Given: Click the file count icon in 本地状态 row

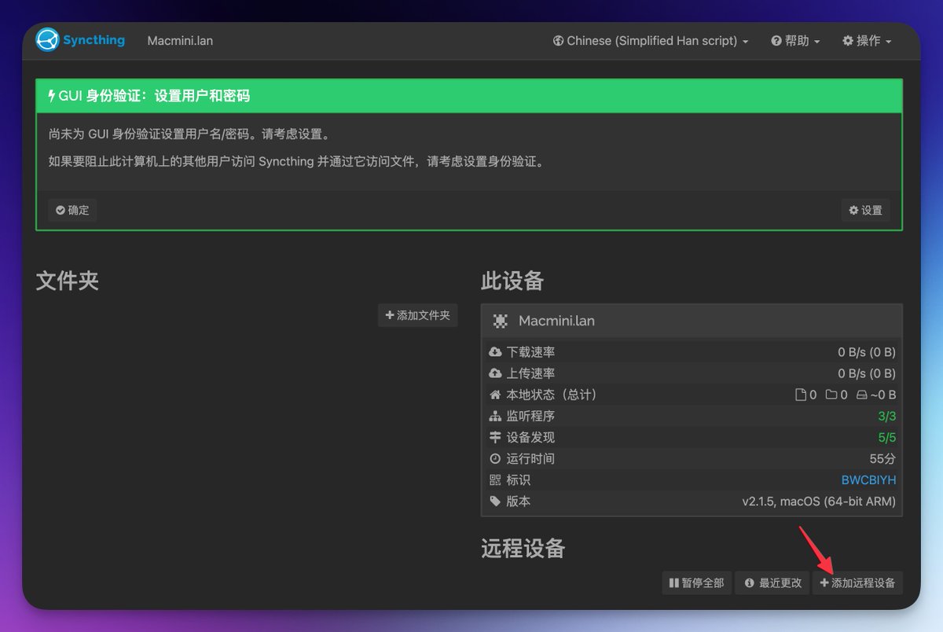Looking at the screenshot, I should 801,395.
